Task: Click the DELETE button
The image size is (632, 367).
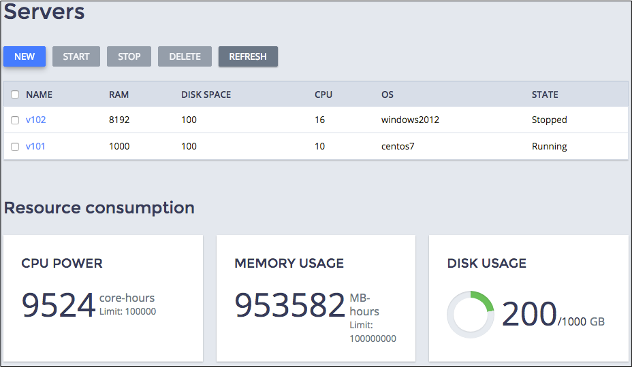Action: tap(185, 56)
